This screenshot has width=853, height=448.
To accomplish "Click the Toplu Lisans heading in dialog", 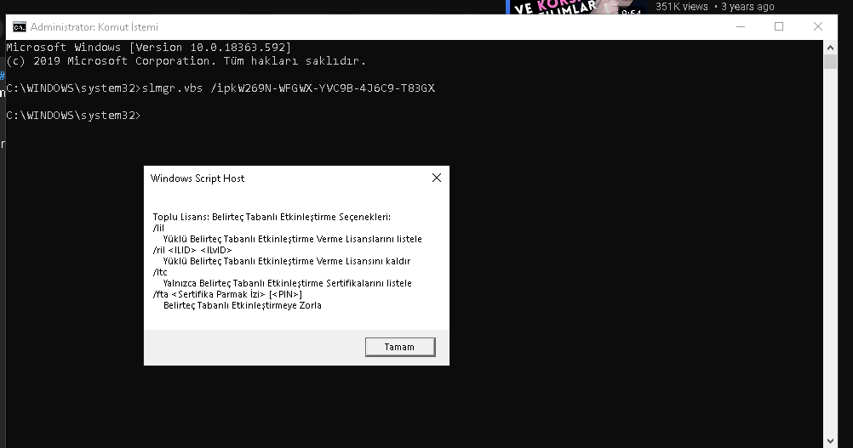I will 272,217.
